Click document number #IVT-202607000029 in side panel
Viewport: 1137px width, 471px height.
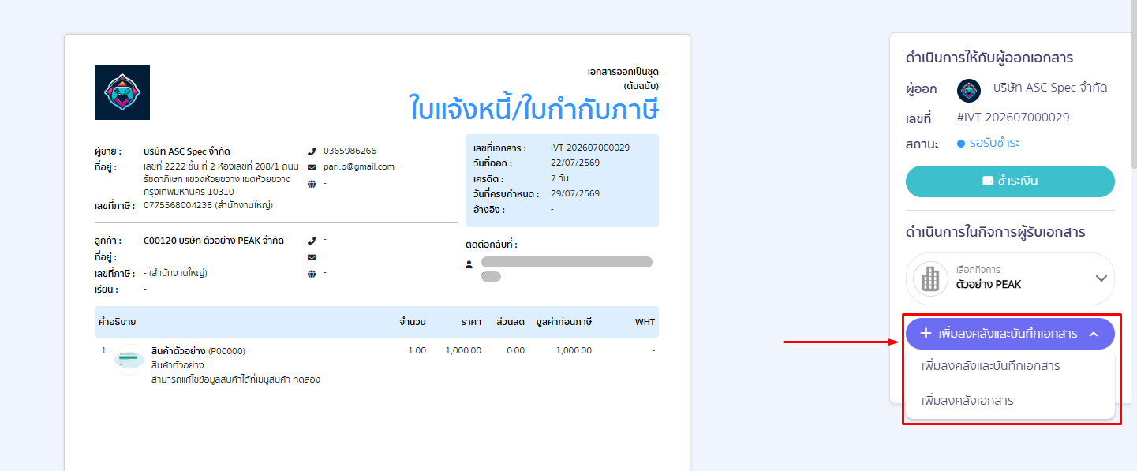(x=1013, y=118)
